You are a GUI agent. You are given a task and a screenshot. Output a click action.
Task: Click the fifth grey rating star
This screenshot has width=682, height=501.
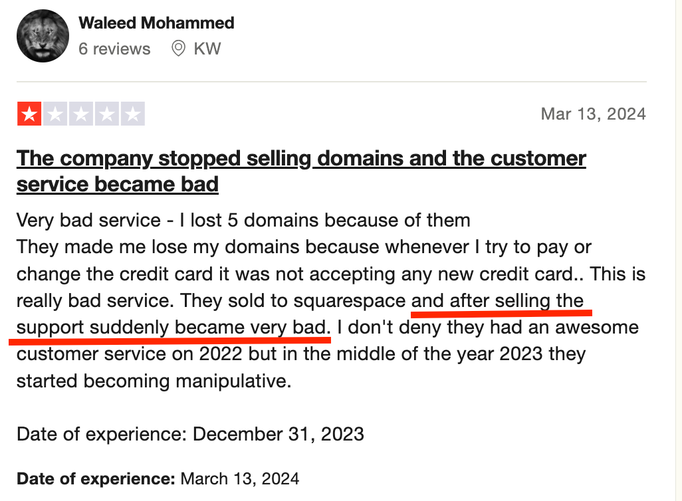pyautogui.click(x=133, y=114)
